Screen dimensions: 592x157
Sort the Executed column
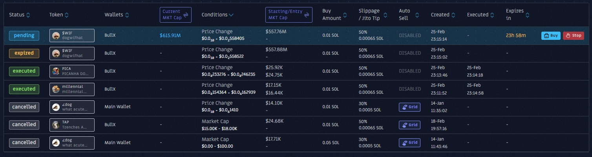(x=492, y=15)
